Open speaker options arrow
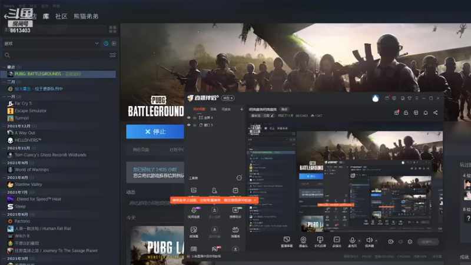Viewport: 471px width, 265px height. tap(376, 240)
